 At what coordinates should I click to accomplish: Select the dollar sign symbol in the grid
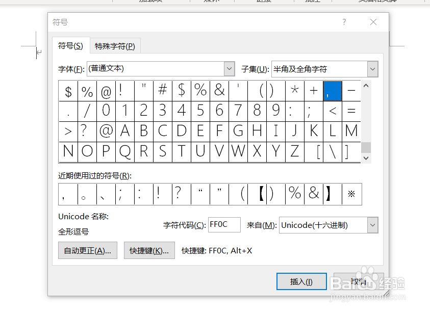coord(68,91)
